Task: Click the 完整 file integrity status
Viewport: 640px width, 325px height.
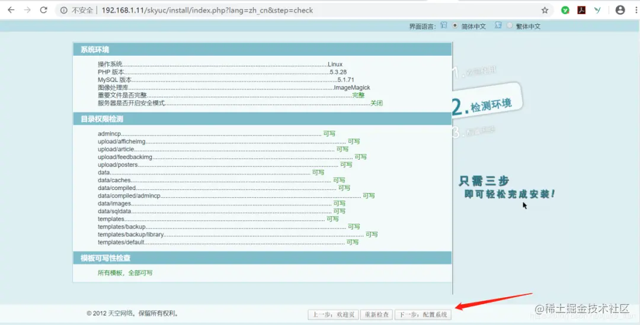Action: (359, 95)
